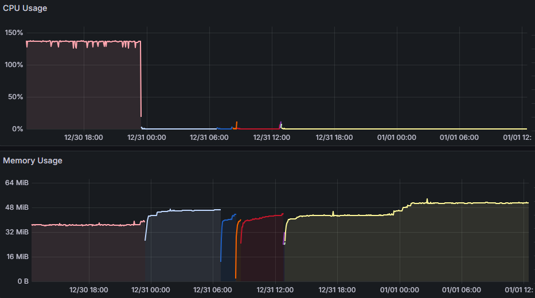
Task: Open the Memory Usage panel title menu
Action: (33, 161)
